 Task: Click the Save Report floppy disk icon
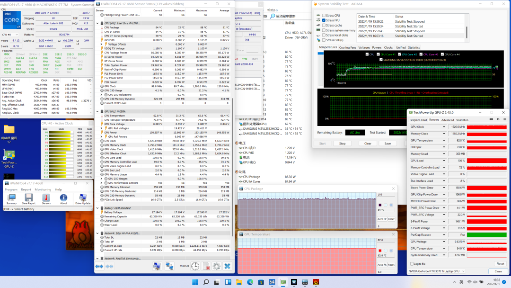28,198
